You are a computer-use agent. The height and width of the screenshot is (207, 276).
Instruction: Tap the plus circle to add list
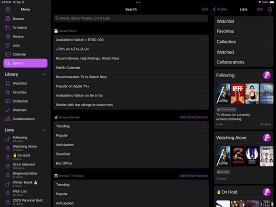[270, 9]
